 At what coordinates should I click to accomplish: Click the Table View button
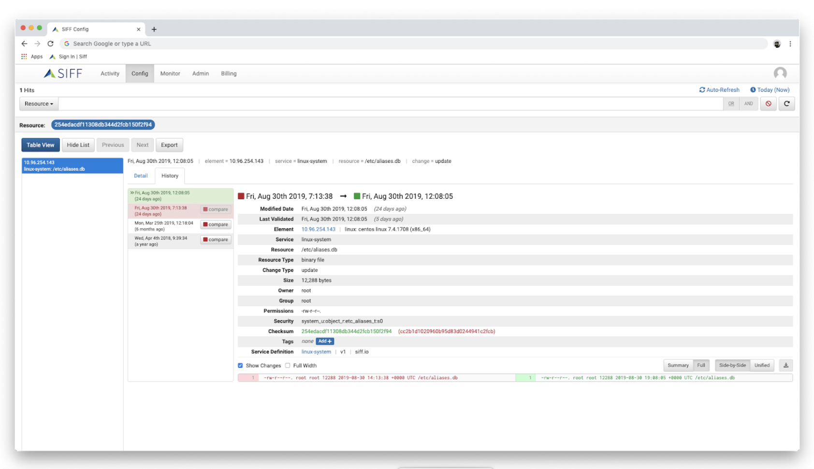[41, 145]
